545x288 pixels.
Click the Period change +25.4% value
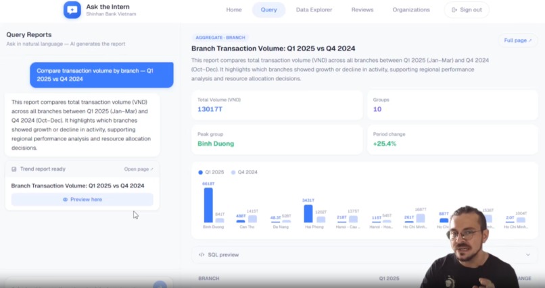(x=385, y=144)
